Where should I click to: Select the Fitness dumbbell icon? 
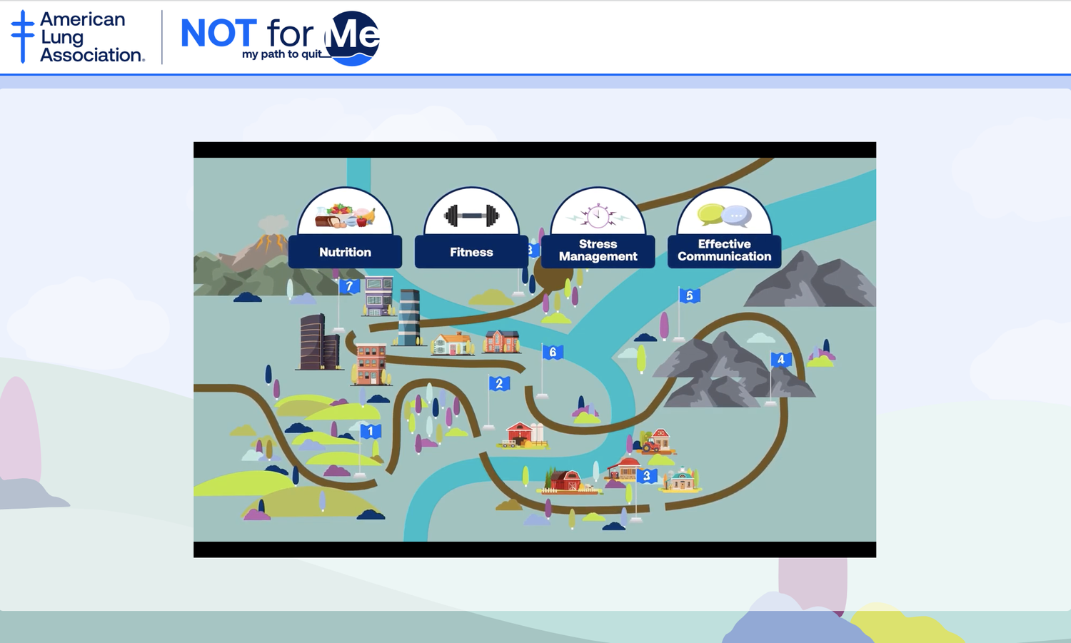coord(471,215)
